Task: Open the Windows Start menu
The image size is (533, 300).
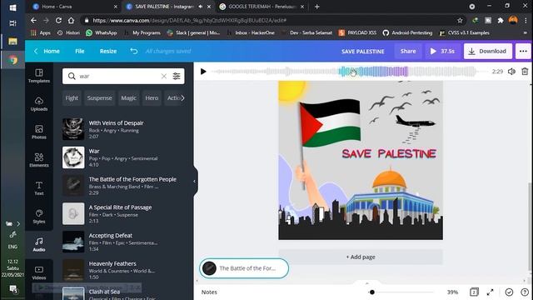Action: [12, 7]
